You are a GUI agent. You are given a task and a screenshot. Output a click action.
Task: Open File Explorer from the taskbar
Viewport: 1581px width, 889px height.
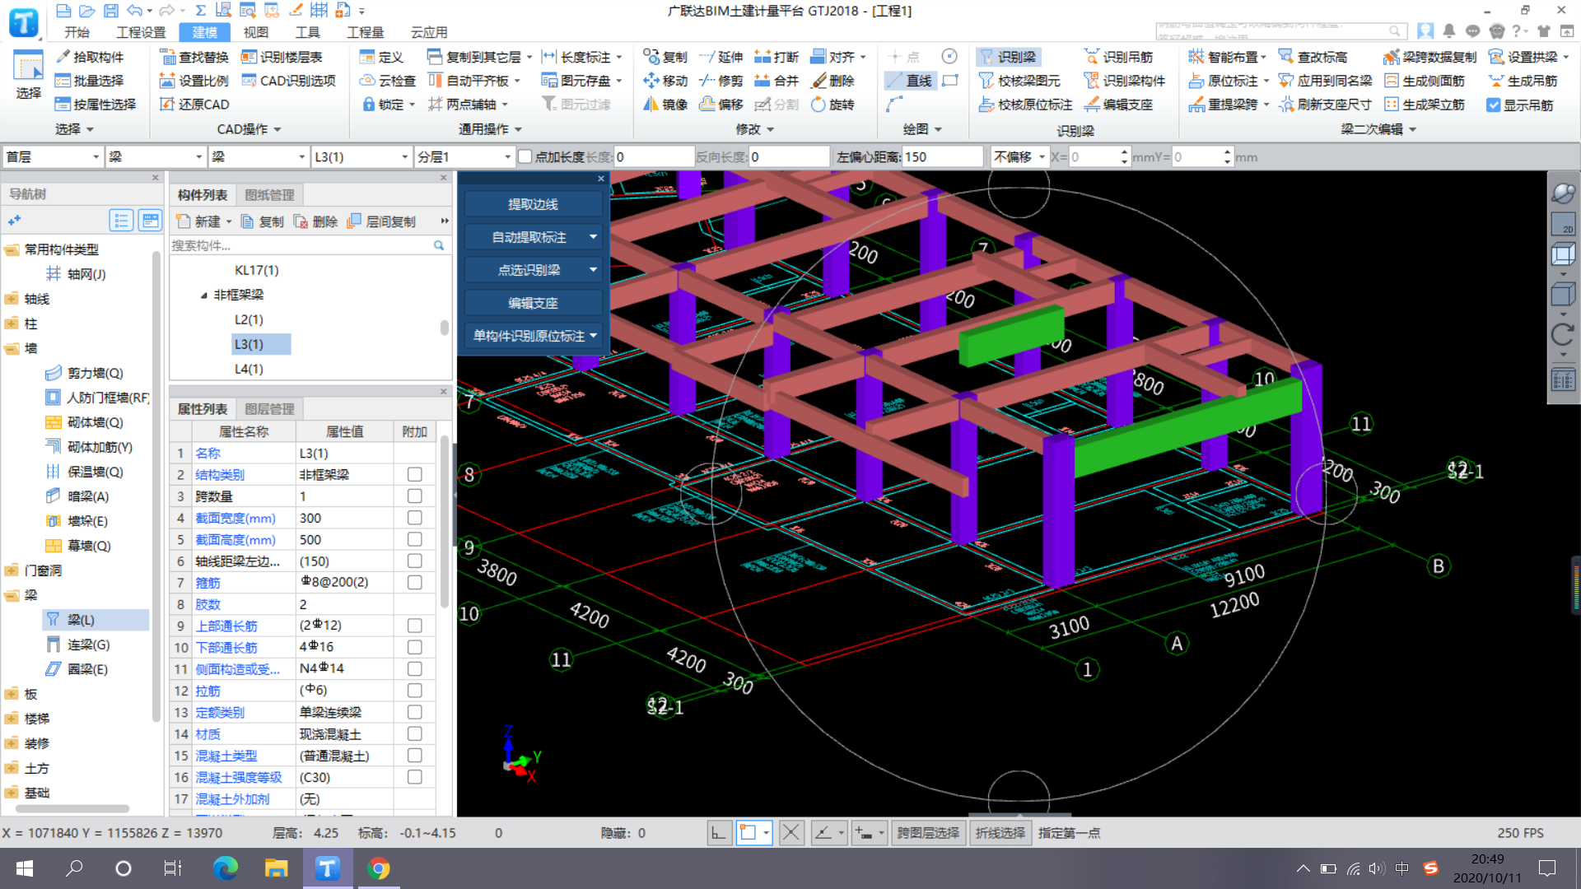tap(276, 868)
